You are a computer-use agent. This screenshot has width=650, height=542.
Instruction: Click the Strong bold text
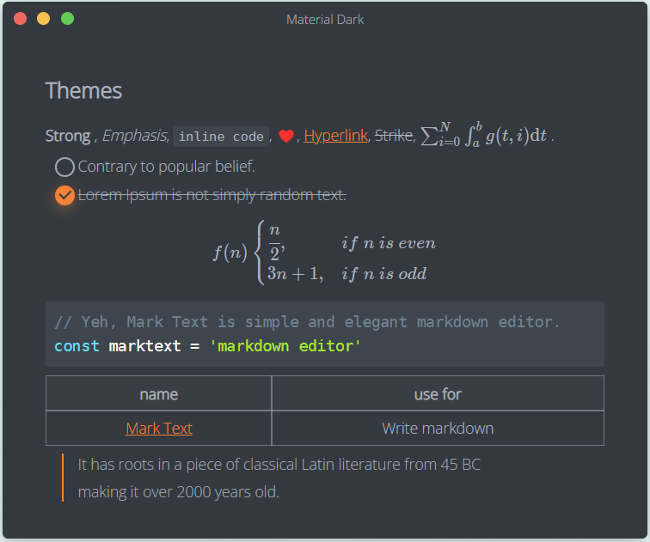[68, 136]
